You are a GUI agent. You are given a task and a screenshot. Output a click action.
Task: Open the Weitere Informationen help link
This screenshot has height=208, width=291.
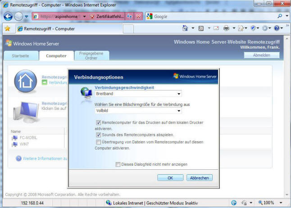45,158
